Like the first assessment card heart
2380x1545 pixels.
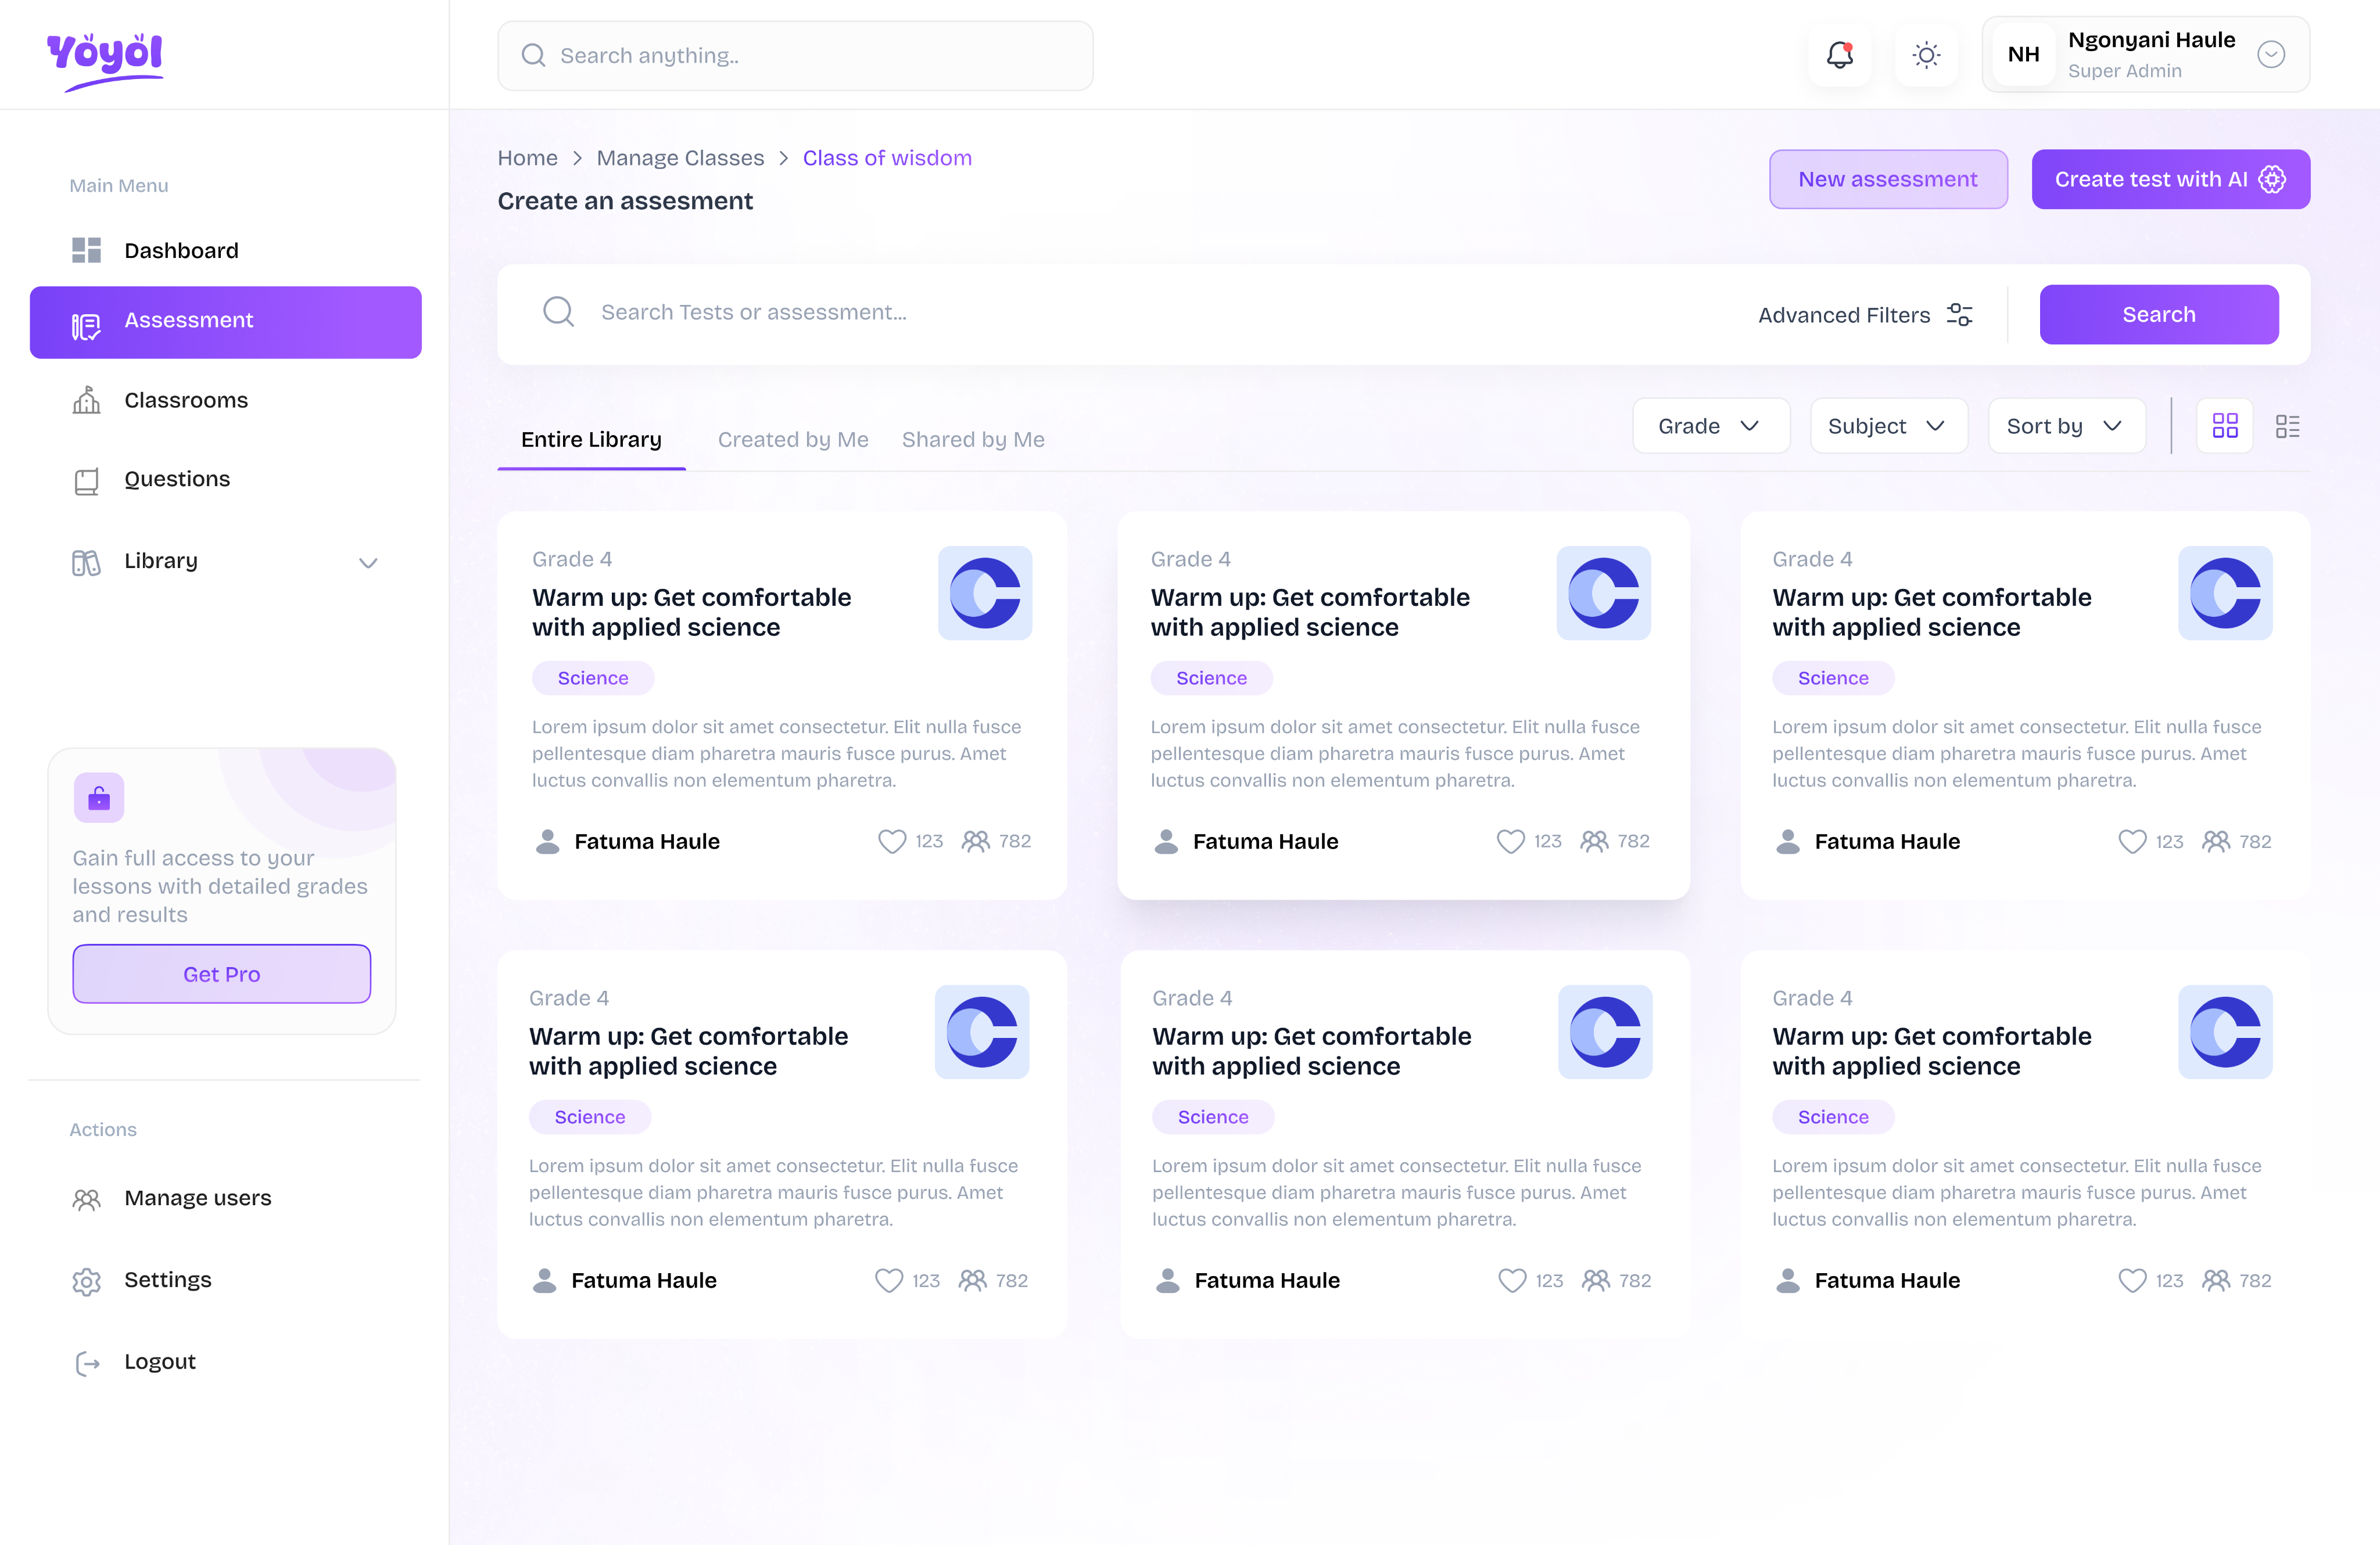point(891,842)
